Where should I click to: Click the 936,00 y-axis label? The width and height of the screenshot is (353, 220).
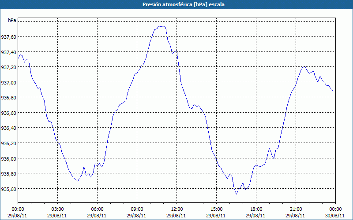(x=8, y=159)
